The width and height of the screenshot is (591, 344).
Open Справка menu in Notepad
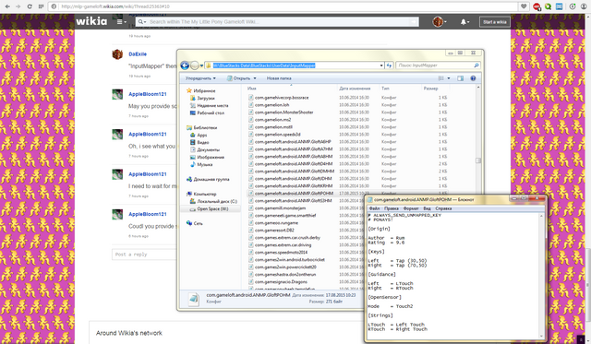tap(443, 208)
